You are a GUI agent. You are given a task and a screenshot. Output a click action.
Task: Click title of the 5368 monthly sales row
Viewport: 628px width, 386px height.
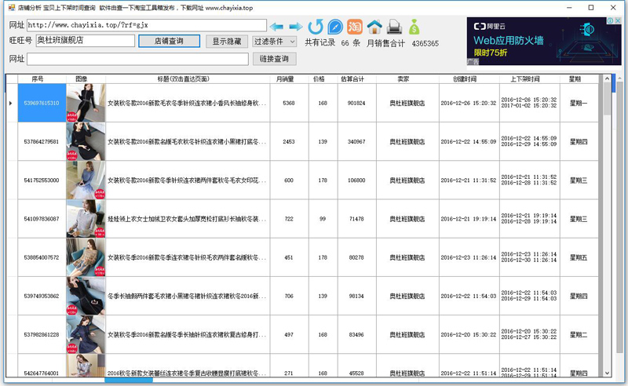point(188,103)
